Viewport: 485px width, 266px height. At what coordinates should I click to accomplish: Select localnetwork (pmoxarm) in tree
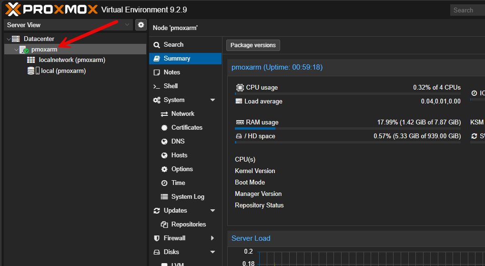72,60
